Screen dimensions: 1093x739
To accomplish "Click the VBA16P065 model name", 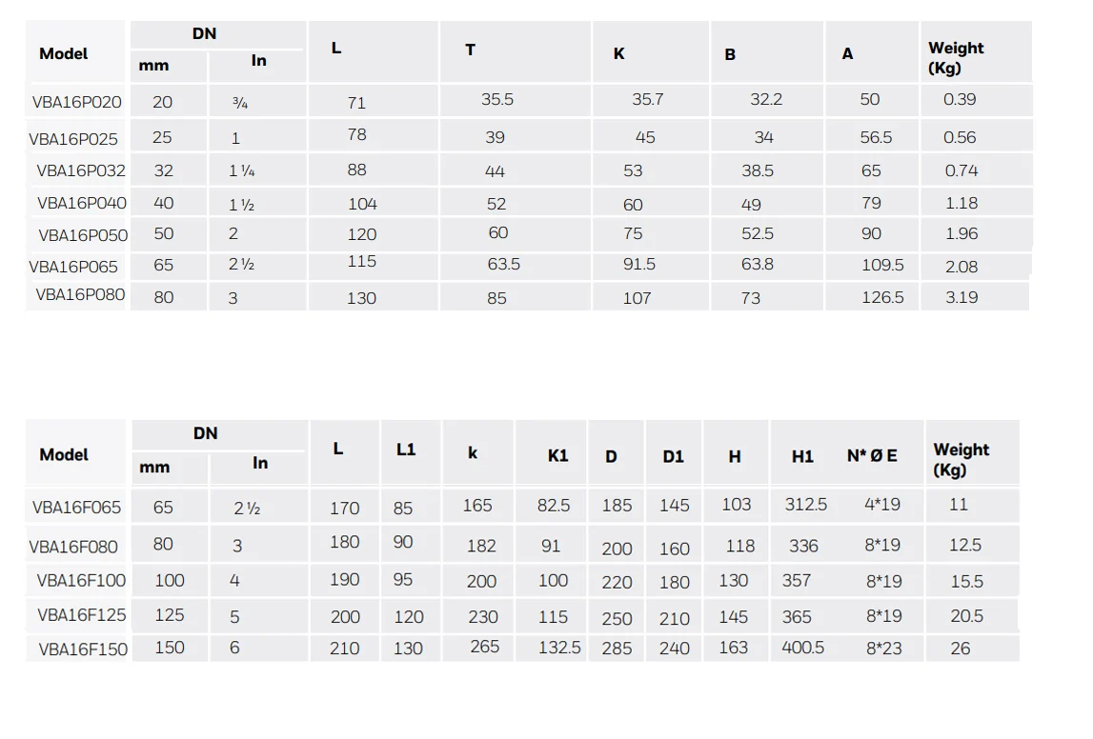I will tap(73, 267).
